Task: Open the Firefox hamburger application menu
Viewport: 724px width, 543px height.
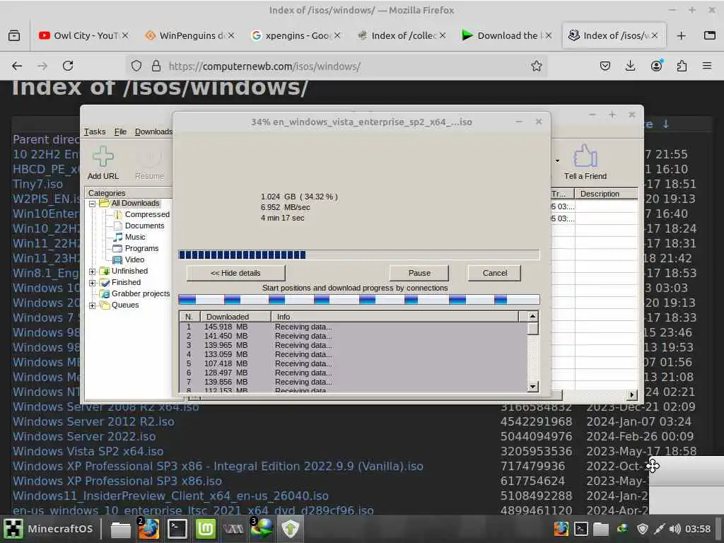Action: click(x=707, y=66)
